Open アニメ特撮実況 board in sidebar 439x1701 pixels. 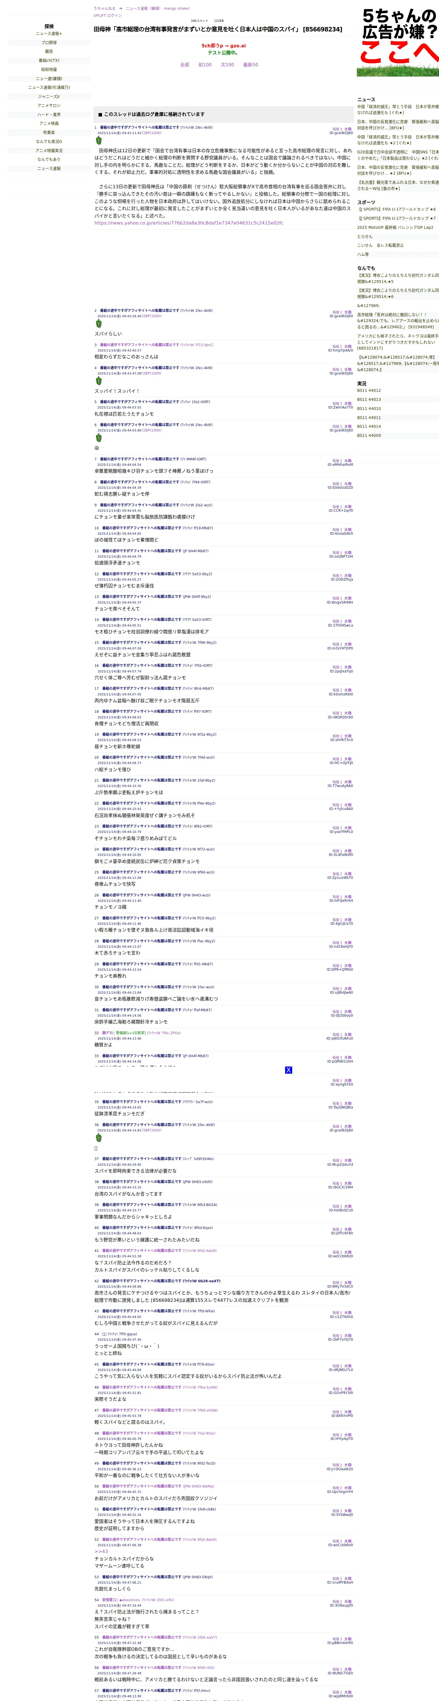click(x=49, y=151)
